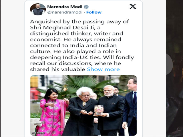Open the embedded tweet photo
The height and width of the screenshot is (137, 183).
83,105
